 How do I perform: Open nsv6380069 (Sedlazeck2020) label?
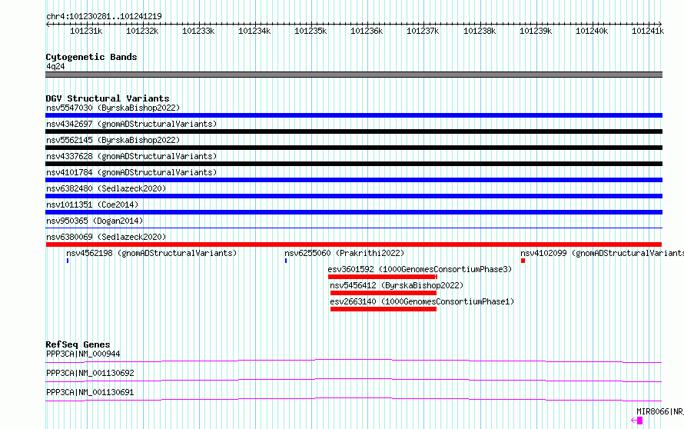pyautogui.click(x=106, y=237)
